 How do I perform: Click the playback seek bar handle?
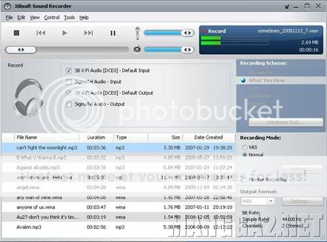21,50
